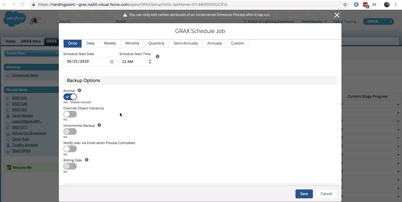Open recent item 00001042

pos(20,98)
